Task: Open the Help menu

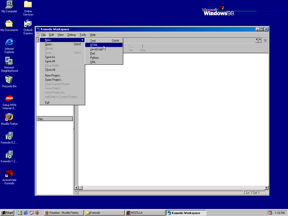Action: click(93, 35)
